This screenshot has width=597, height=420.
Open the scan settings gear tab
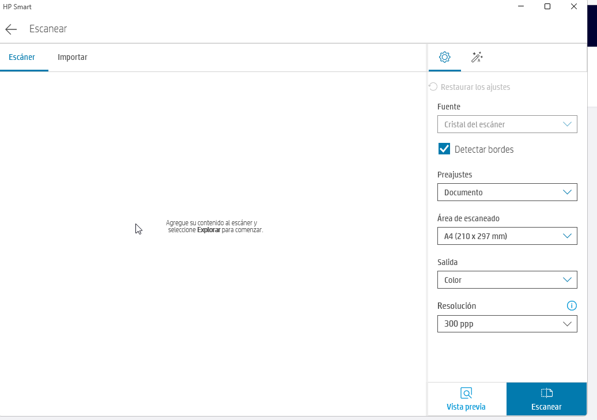pos(444,57)
